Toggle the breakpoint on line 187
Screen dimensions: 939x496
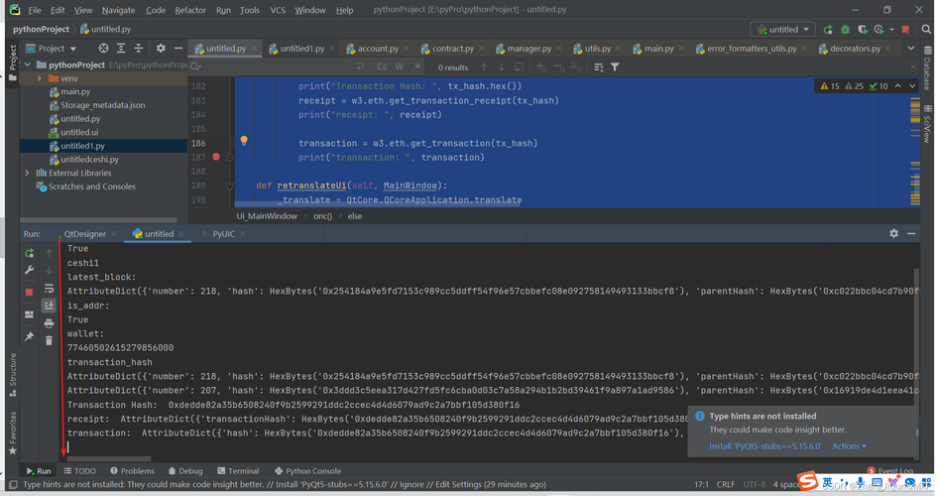tap(216, 157)
